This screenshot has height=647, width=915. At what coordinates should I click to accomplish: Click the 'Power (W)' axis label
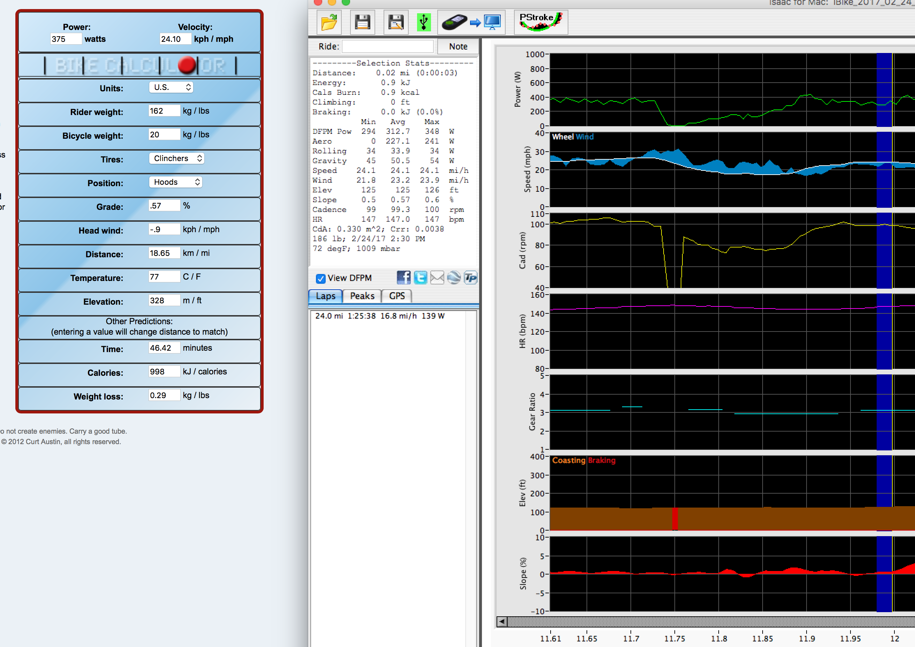point(517,89)
